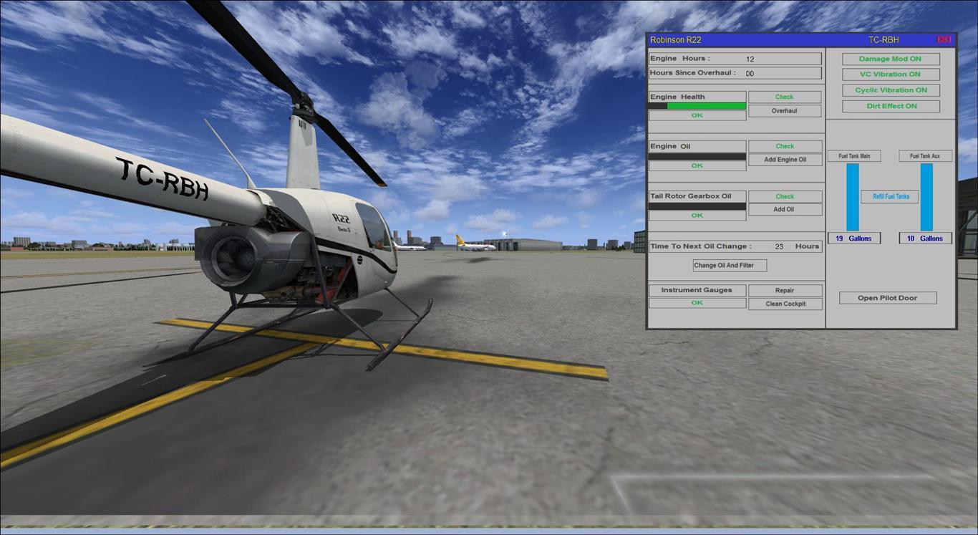Click the Instrument Gauges label

pyautogui.click(x=697, y=290)
